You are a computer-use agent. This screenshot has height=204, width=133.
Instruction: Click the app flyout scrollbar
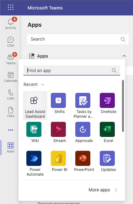[123, 106]
